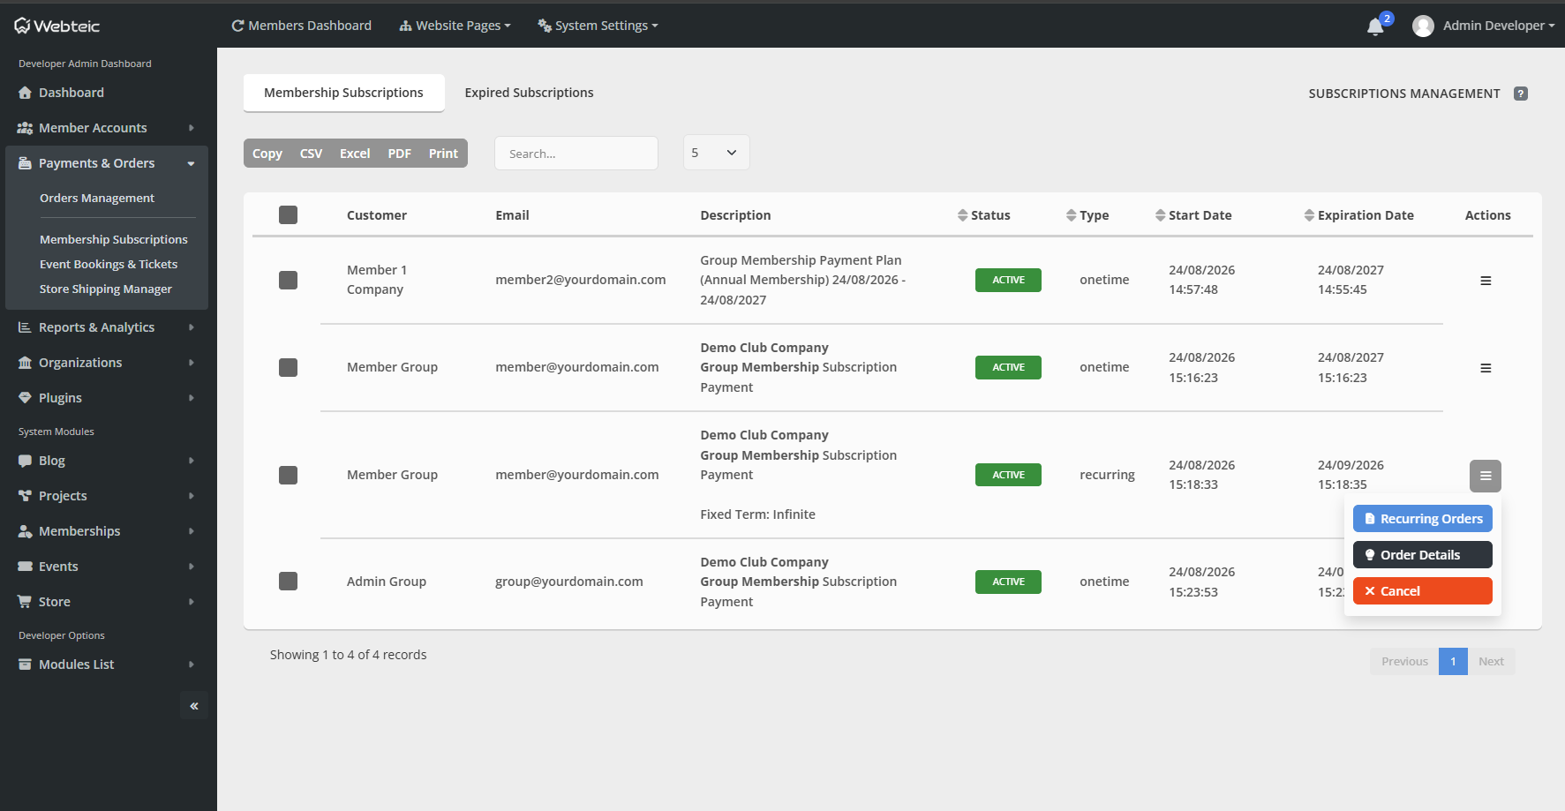This screenshot has width=1565, height=811.
Task: Select Membership Subscriptions tab
Action: coord(343,93)
